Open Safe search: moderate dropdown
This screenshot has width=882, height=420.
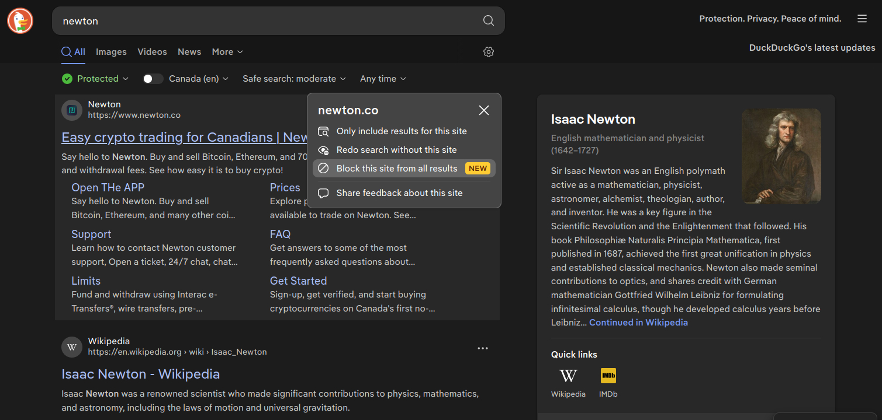294,79
